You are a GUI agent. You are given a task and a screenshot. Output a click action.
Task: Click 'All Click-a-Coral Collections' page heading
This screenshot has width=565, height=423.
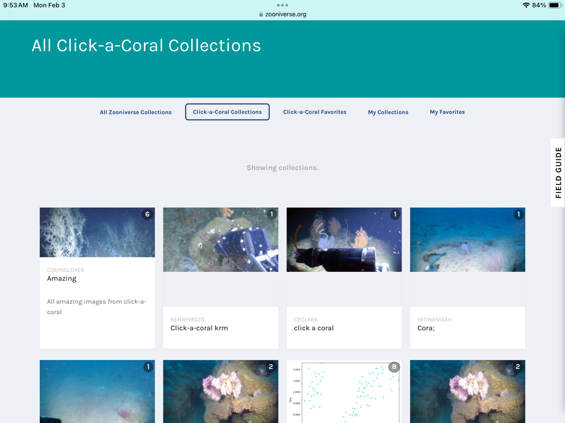[x=146, y=46]
